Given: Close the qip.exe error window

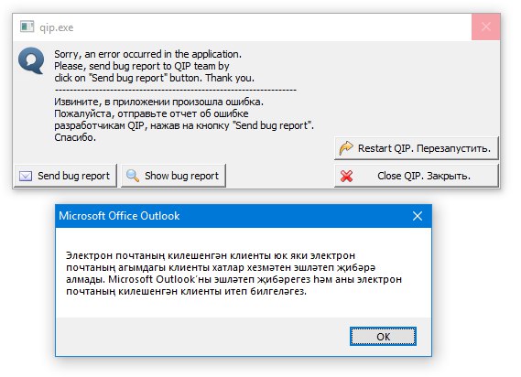Looking at the screenshot, I should coord(486,27).
